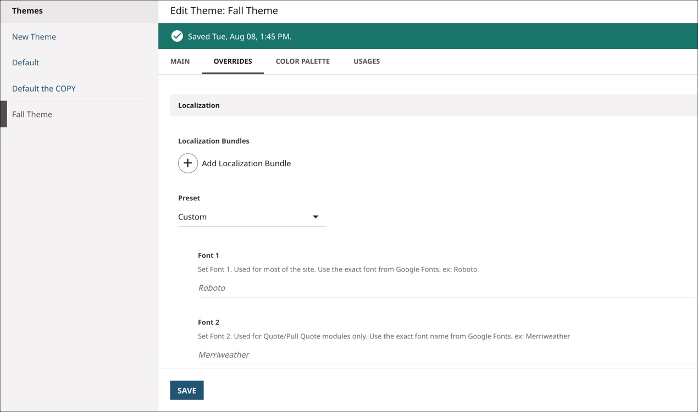
Task: Click the Preset Custom combo box
Action: click(x=252, y=217)
